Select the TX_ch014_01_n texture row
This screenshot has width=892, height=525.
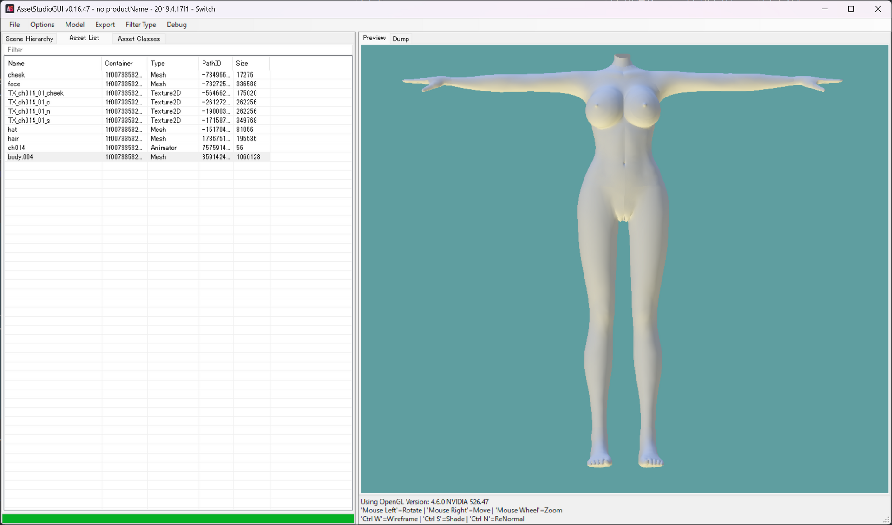pos(138,111)
